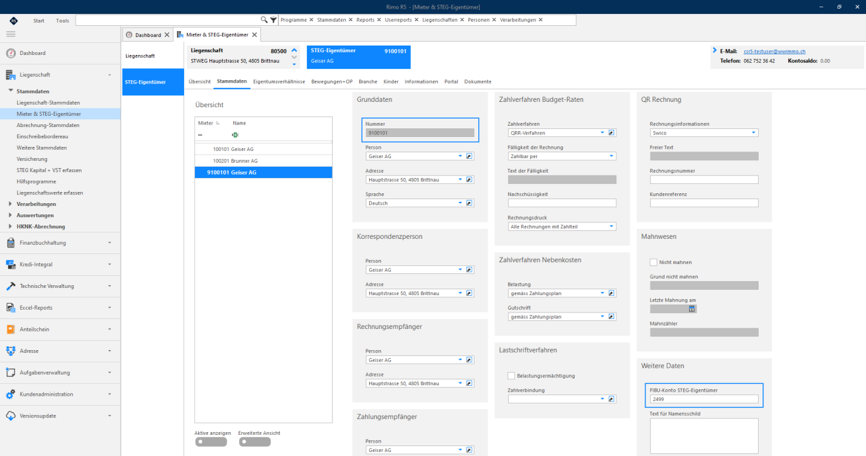866x456 pixels.
Task: Click the Finanzbuchhaltung calculator icon
Action: point(11,243)
